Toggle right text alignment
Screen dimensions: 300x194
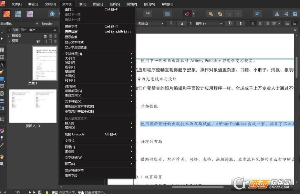(x=267, y=23)
